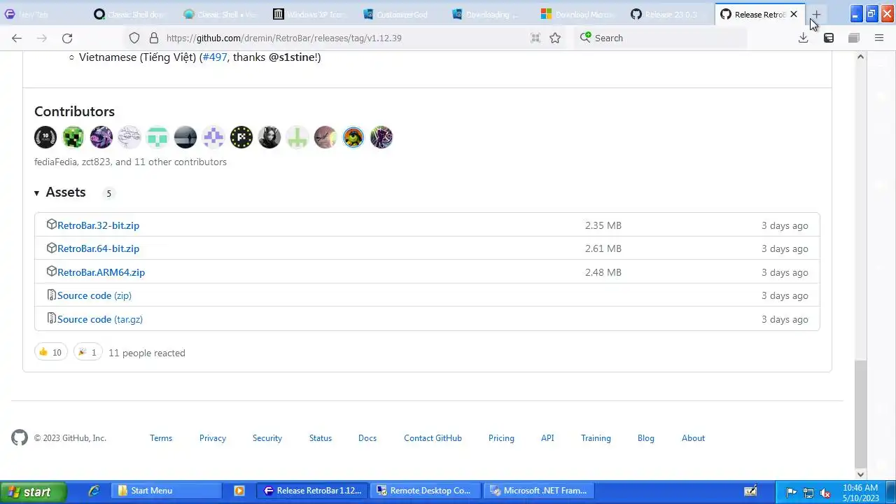This screenshot has width=896, height=504.
Task: Click package icon next to RetroBar.ARM64.zip
Action: [x=51, y=272]
